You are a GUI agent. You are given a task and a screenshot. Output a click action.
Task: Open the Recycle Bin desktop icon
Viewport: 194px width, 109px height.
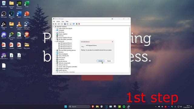pos(4,4)
